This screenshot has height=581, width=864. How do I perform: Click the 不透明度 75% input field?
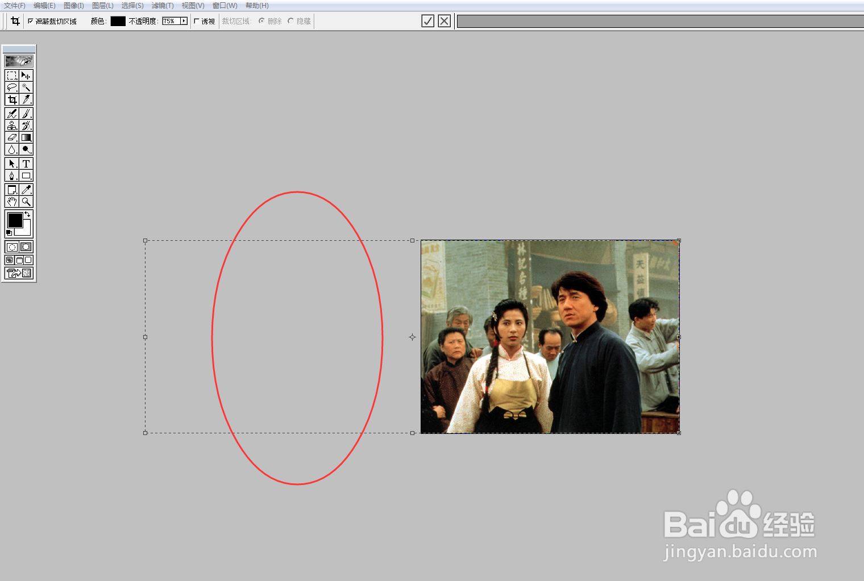point(171,21)
